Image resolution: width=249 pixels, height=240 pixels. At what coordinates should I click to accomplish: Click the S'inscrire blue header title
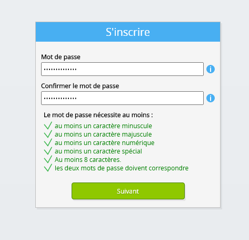pos(128,32)
